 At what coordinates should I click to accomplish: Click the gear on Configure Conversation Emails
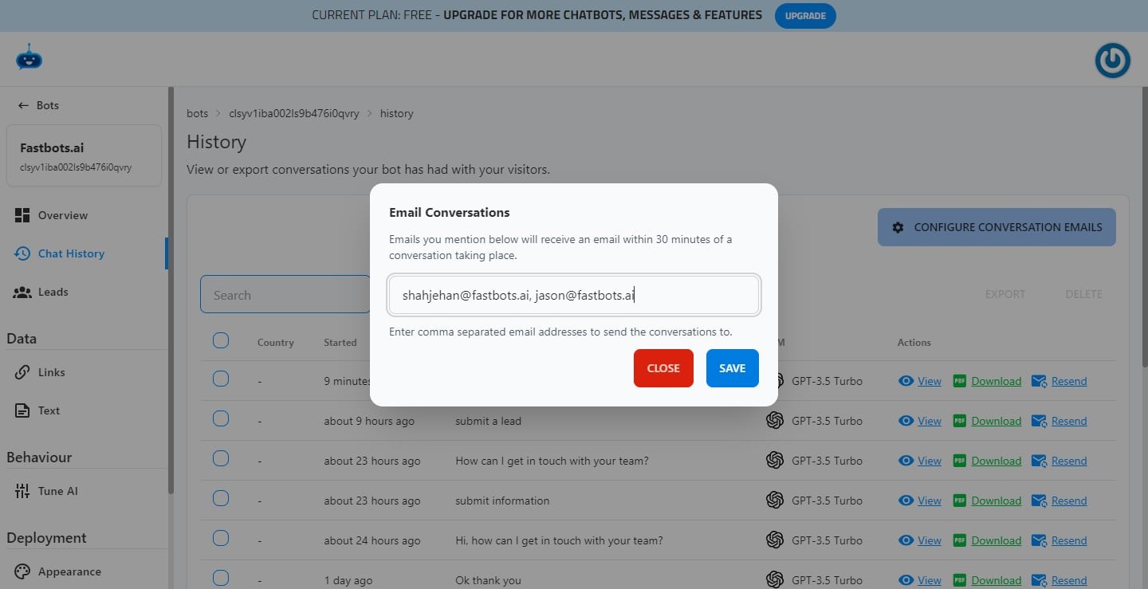click(898, 227)
